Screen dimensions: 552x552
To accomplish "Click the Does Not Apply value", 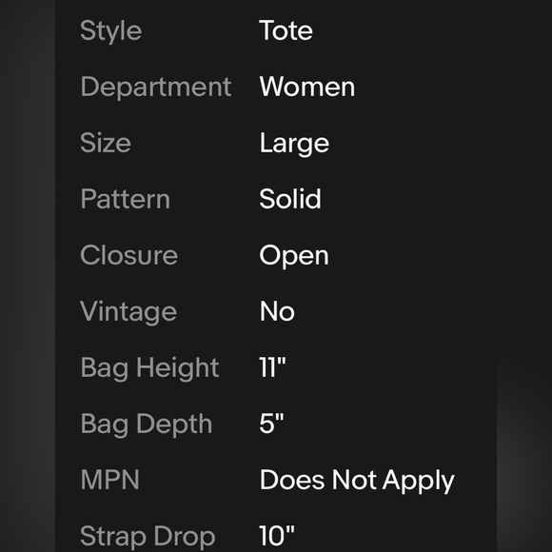I will 357,481.
